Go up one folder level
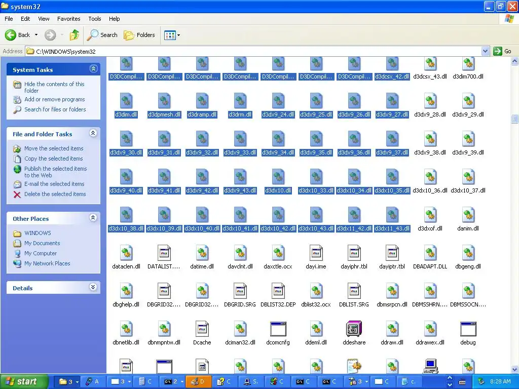Viewport: 519px width, 389px height. [75, 35]
